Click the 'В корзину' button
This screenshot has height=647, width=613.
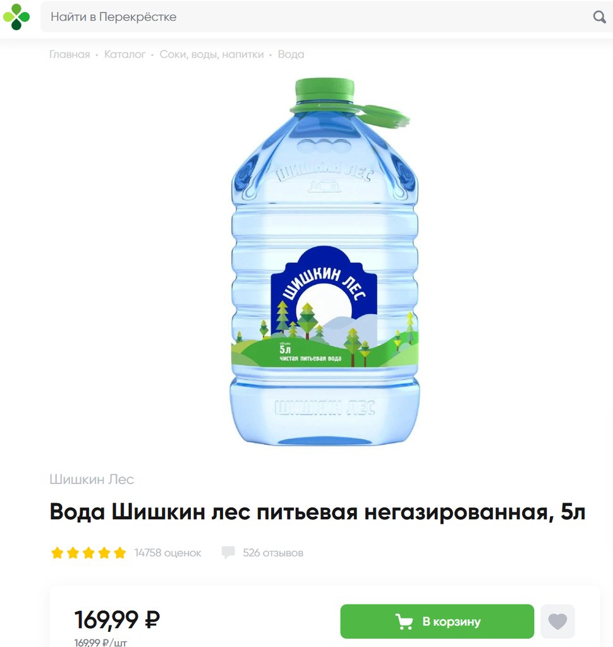pyautogui.click(x=437, y=621)
